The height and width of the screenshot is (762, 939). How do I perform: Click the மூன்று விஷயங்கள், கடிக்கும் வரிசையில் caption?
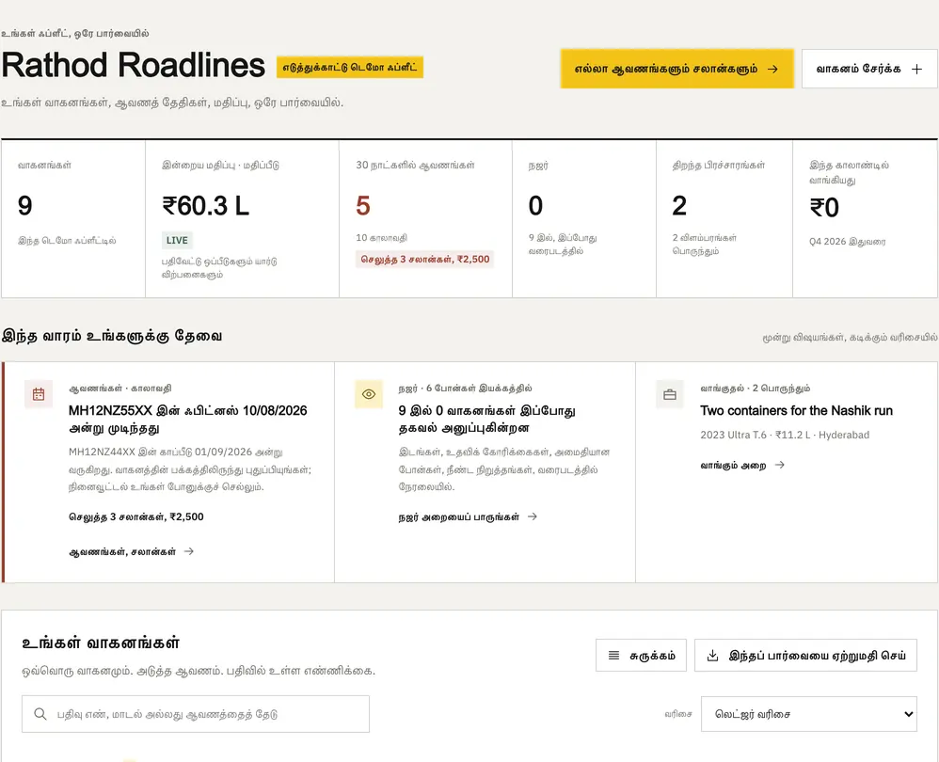[x=850, y=337]
